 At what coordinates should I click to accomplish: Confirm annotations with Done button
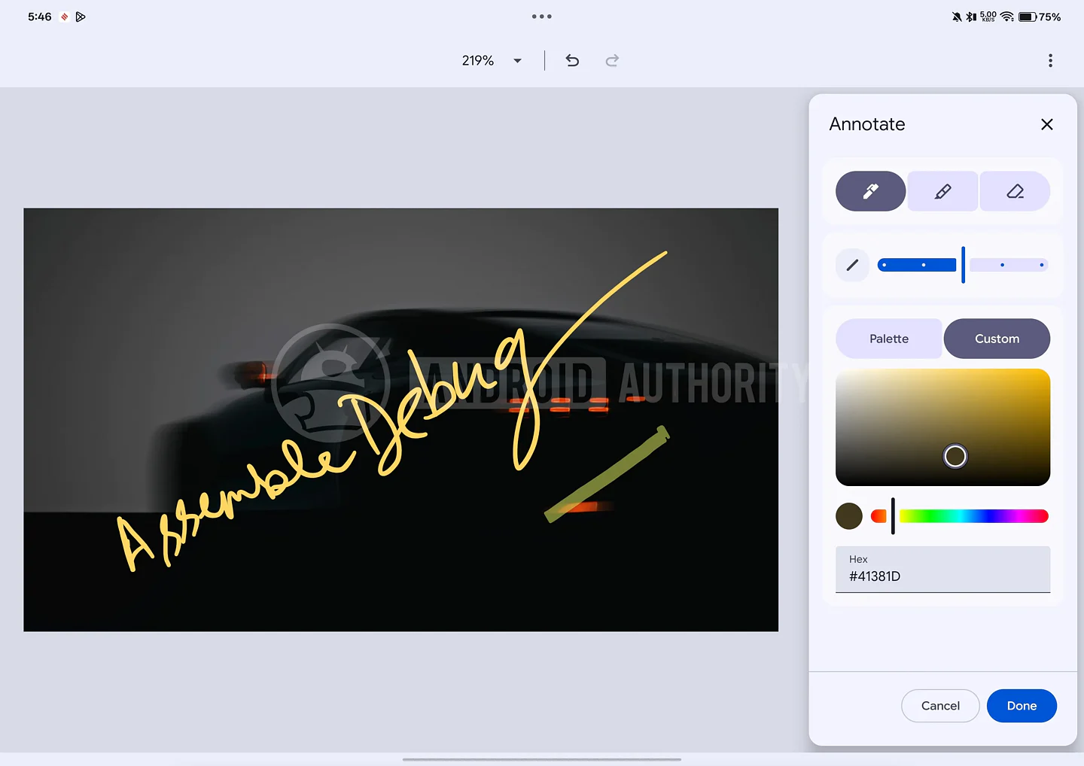[1022, 706]
